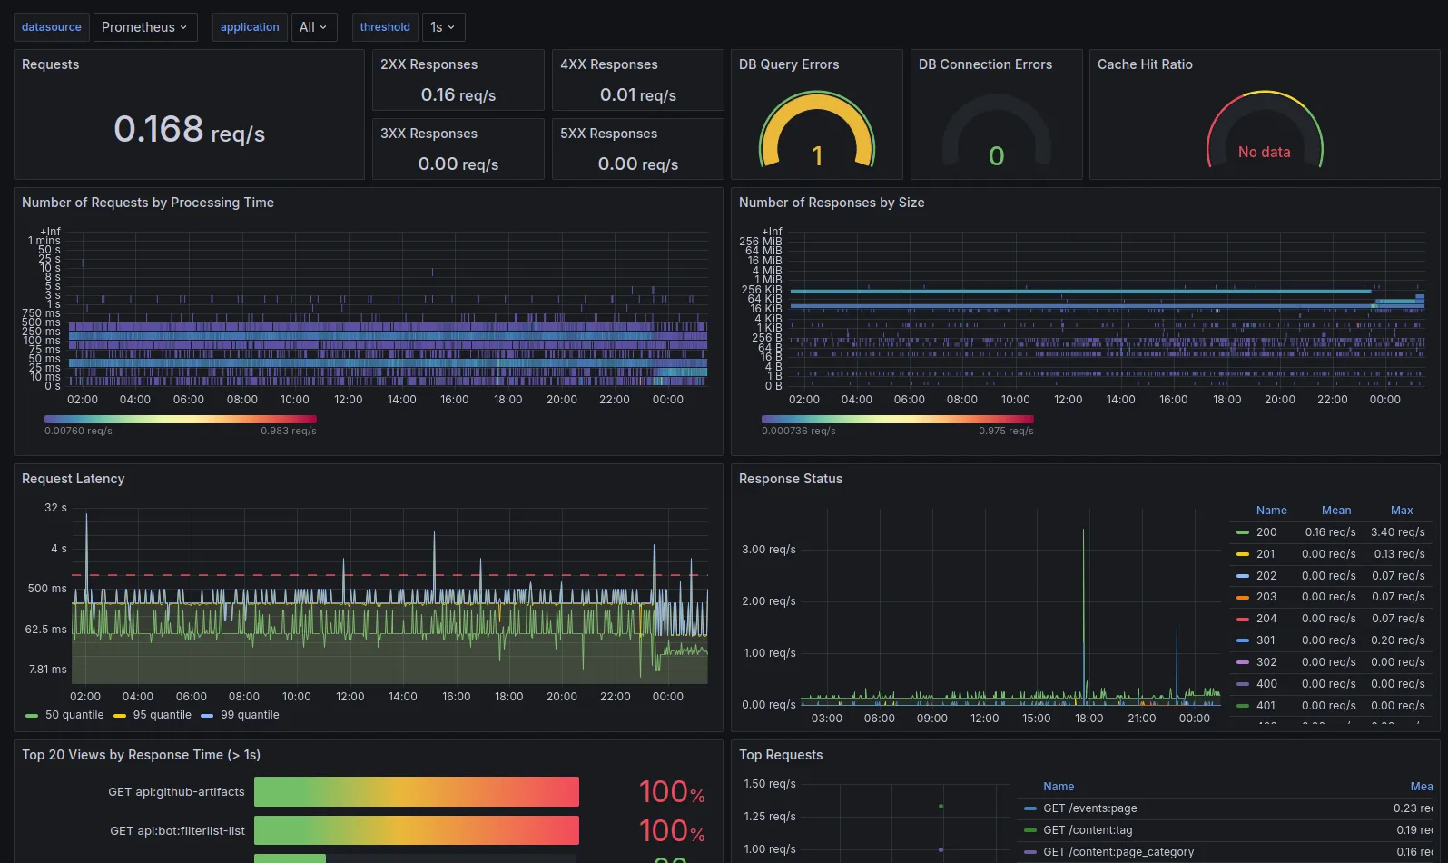Toggle visibility of the 301 series
This screenshot has height=863, width=1448.
1266,640
